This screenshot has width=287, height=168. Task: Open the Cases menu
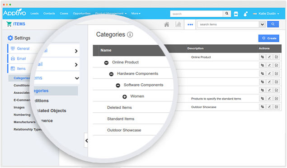(64, 14)
